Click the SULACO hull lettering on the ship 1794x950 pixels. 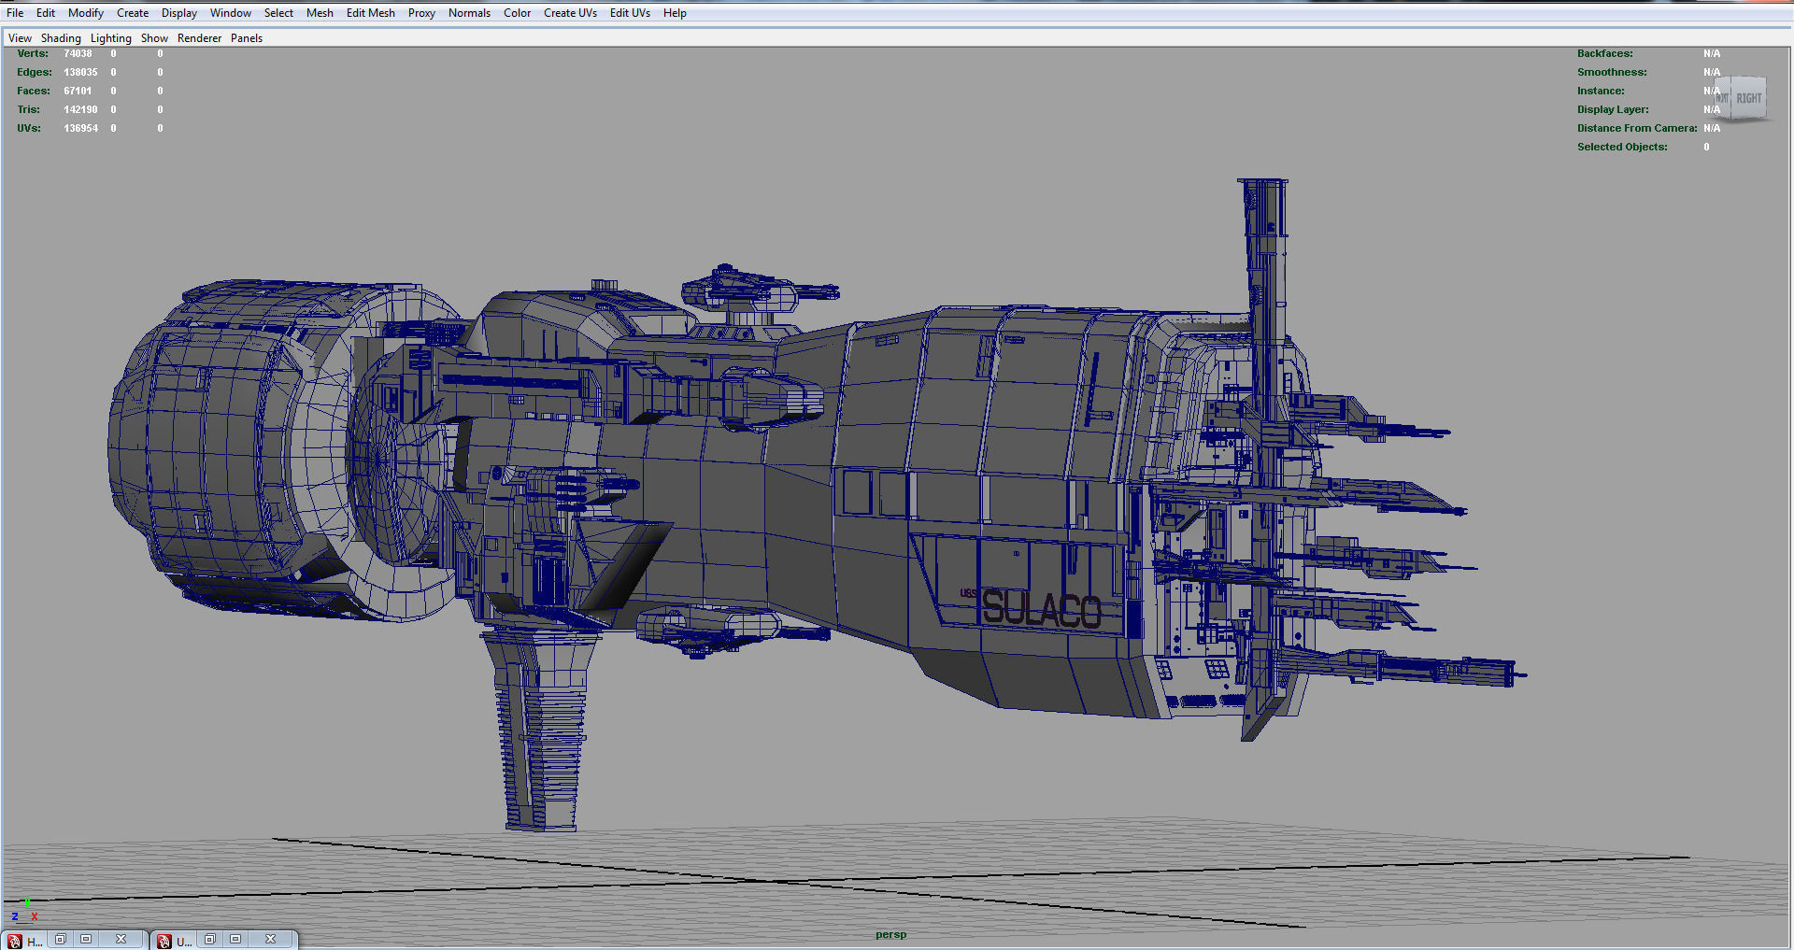1041,610
